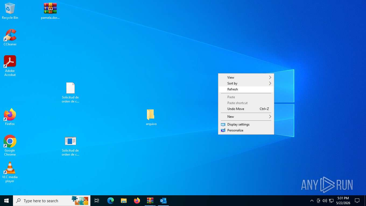Open Personalize from the context menu
Viewport: 366px width, 206px height.
246,130
